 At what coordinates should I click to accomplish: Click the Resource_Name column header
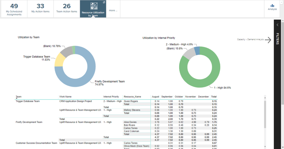132,97
